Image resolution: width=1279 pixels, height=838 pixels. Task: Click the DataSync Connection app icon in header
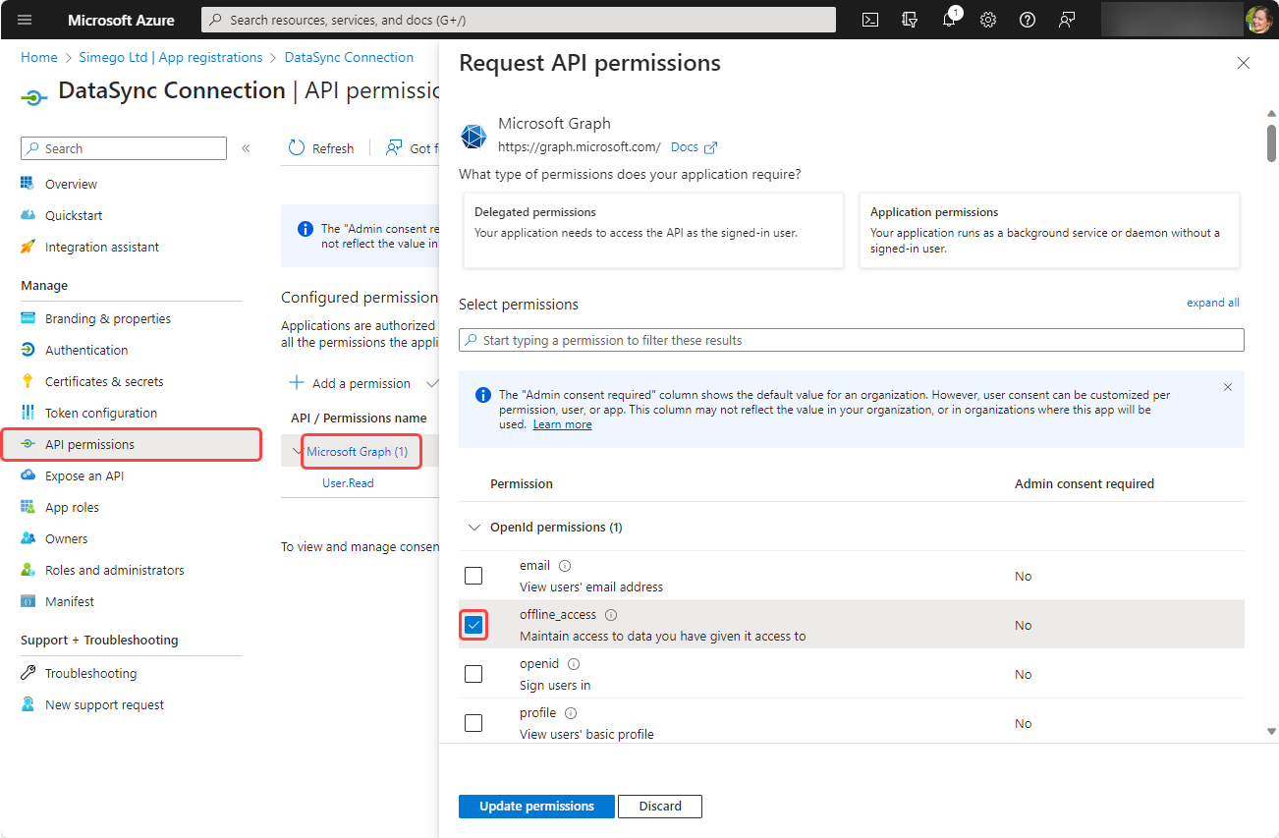pyautogui.click(x=34, y=96)
